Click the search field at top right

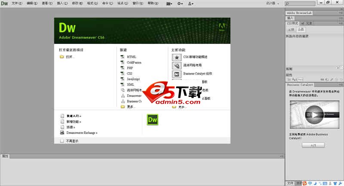[x=300, y=3]
